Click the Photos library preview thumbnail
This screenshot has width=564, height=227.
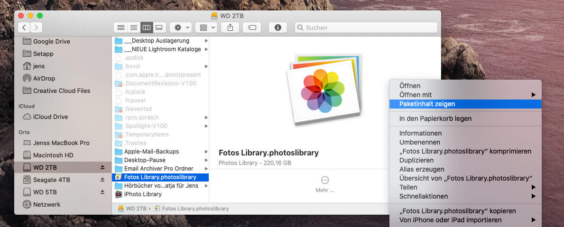click(x=324, y=89)
